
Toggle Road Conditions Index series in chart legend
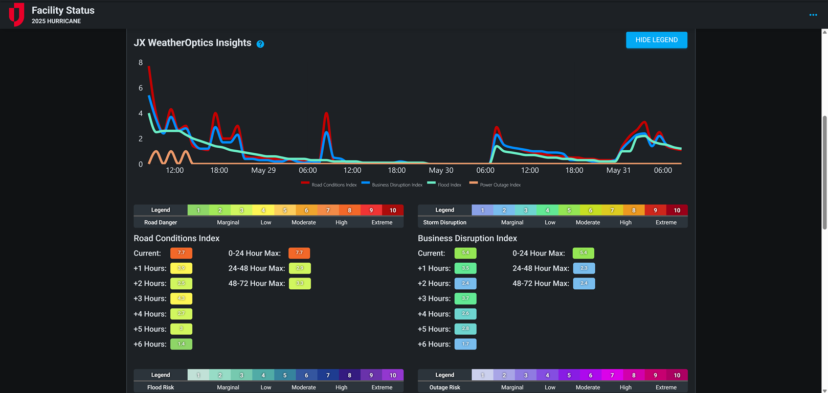click(x=329, y=185)
